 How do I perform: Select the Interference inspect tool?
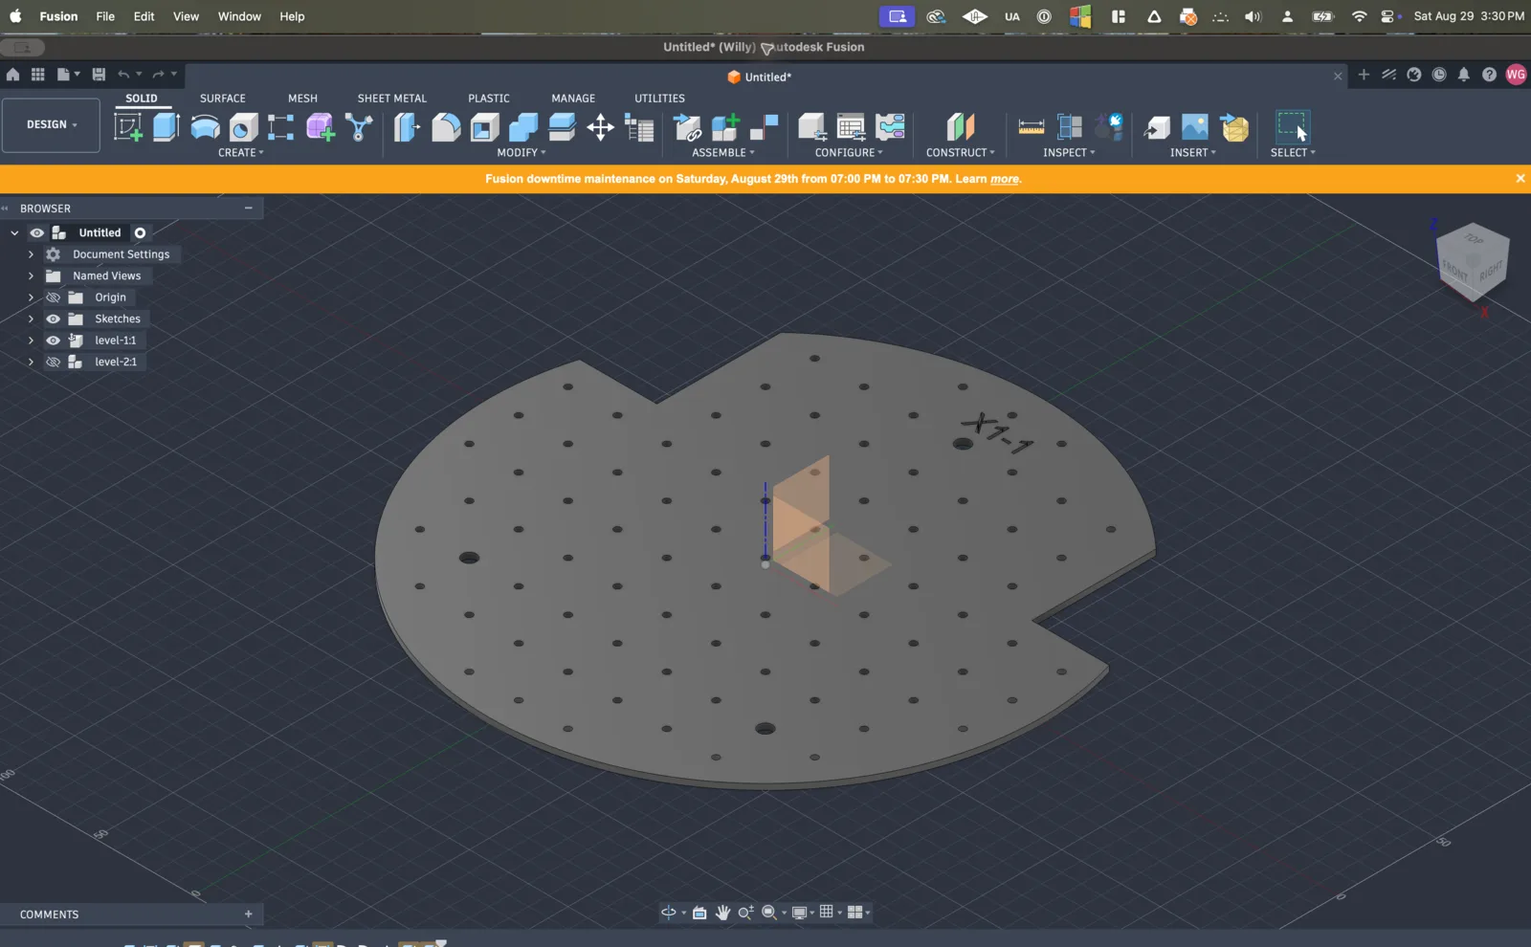point(1070,126)
